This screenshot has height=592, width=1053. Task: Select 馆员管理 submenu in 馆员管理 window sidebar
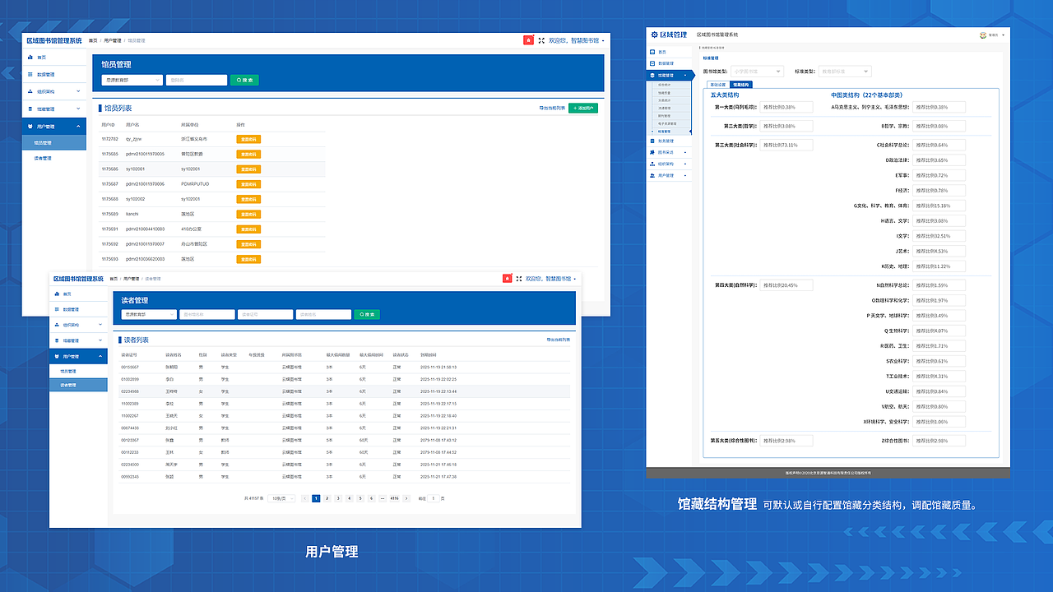(53, 142)
